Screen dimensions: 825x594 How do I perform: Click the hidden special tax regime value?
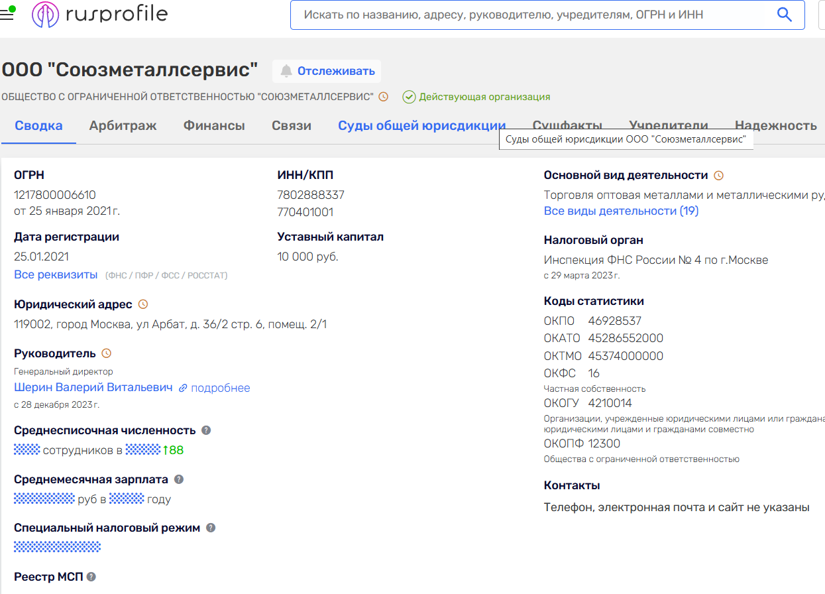(x=57, y=547)
